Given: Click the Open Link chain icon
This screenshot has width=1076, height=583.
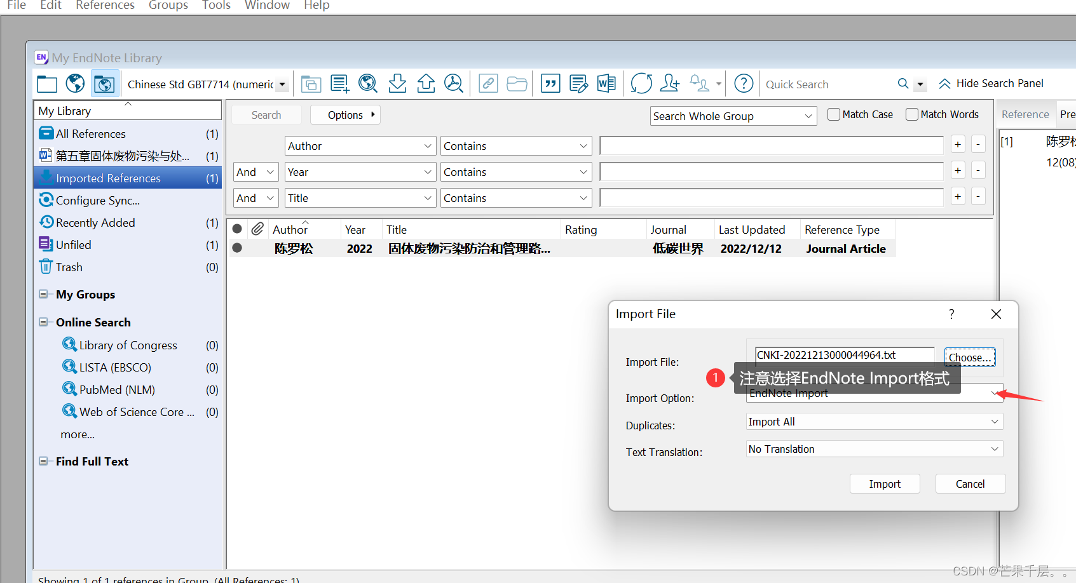Looking at the screenshot, I should 488,84.
